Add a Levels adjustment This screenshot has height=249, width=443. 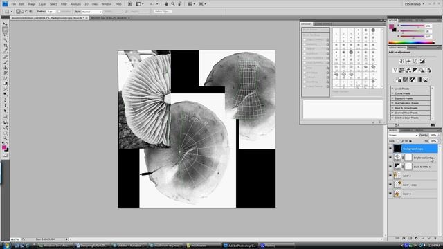coord(408,61)
